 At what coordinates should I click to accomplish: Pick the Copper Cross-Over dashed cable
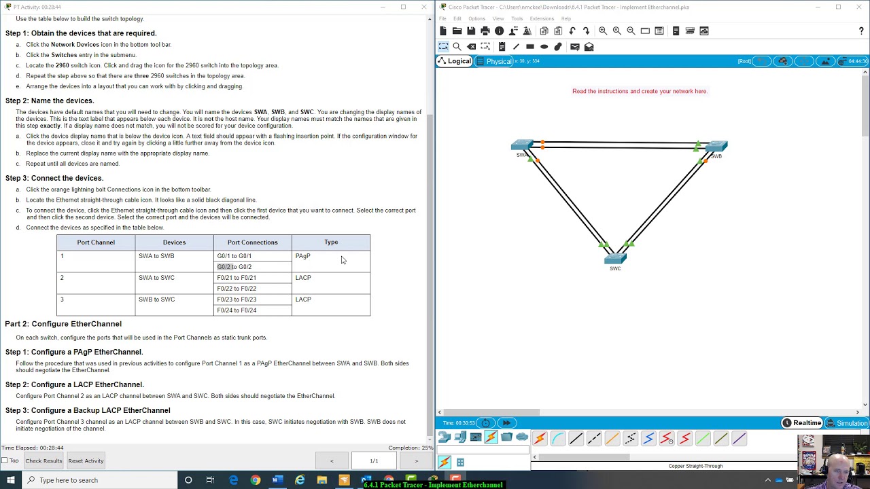[594, 439]
